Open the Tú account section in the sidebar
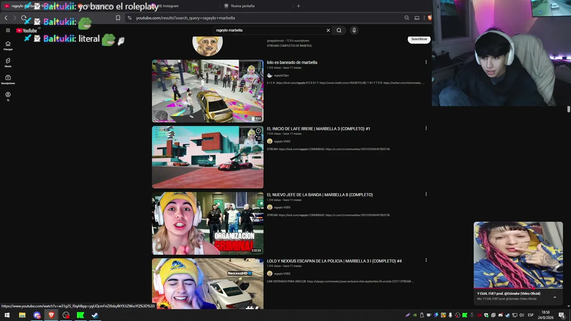 pos(8,96)
